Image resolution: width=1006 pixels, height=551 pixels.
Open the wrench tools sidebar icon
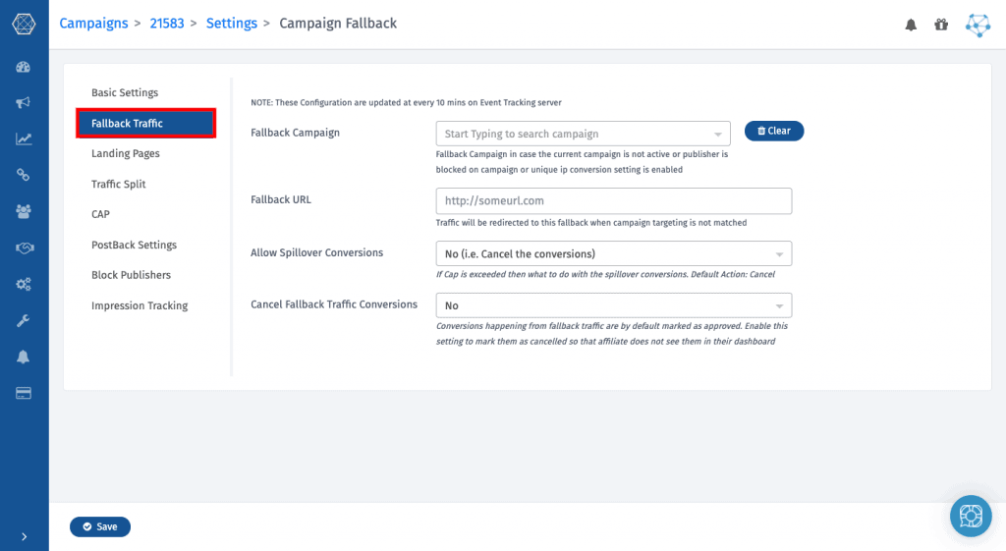click(24, 320)
